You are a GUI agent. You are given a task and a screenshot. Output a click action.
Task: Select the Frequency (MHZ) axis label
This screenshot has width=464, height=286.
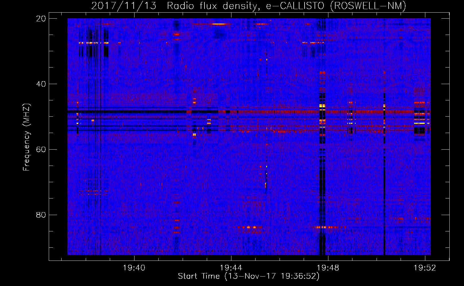(26, 137)
